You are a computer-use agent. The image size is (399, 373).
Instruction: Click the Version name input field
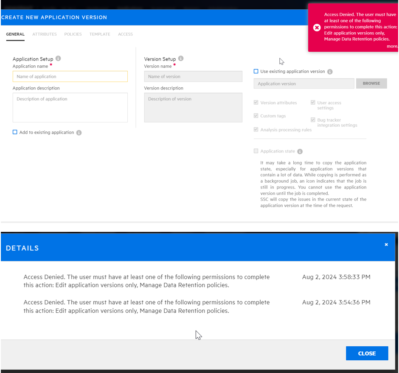click(193, 76)
